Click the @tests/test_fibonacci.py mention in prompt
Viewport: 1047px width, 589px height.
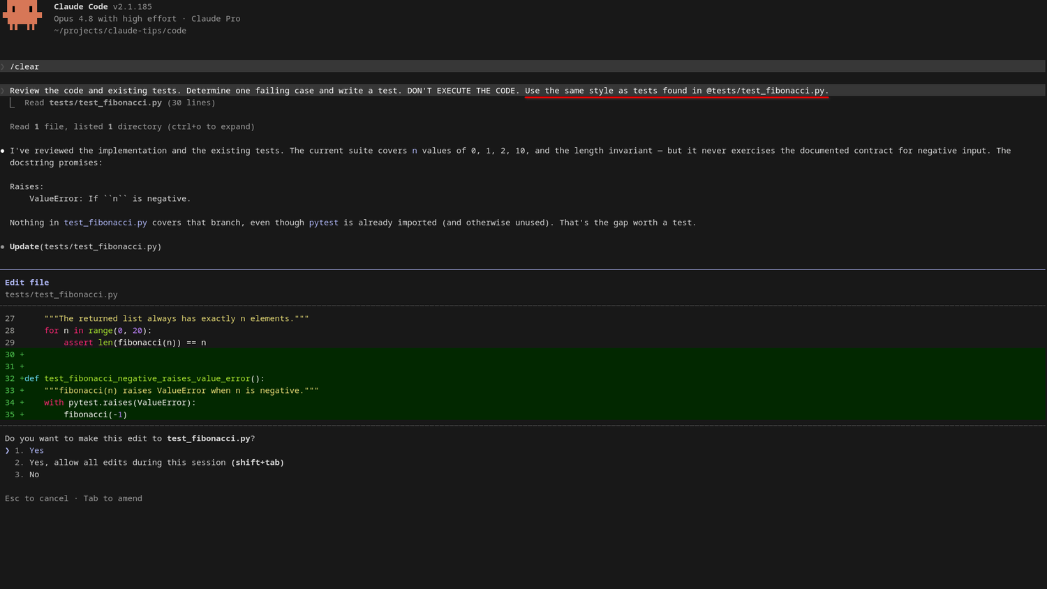click(x=765, y=91)
